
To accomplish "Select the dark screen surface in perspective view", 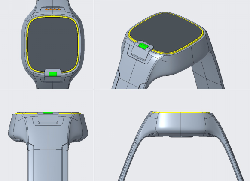I will pos(166,33).
